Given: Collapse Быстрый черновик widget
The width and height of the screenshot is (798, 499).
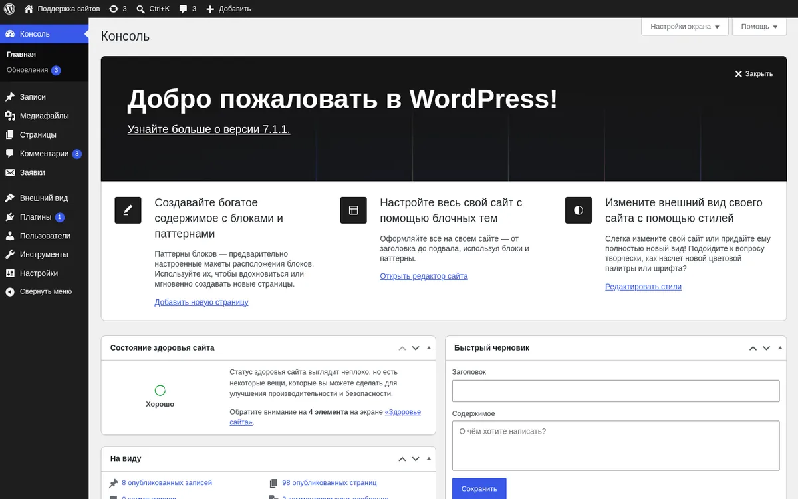Looking at the screenshot, I should tap(779, 348).
